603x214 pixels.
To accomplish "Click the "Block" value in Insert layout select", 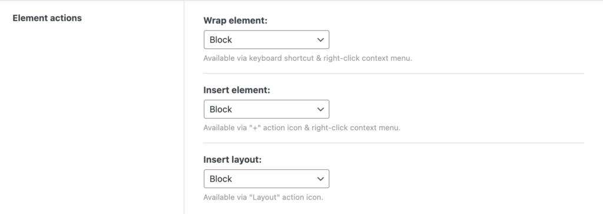I will 221,179.
